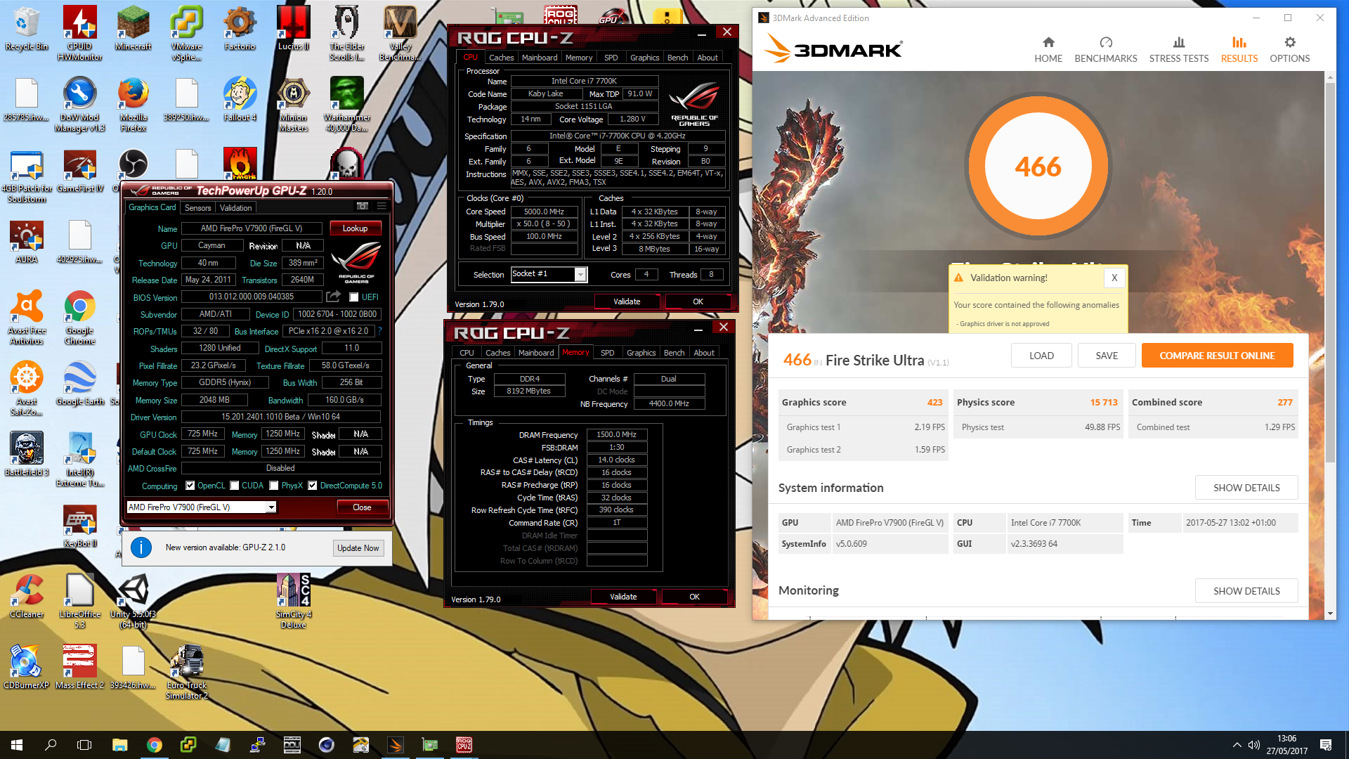The height and width of the screenshot is (759, 1349).
Task: Open Factorio desktop shortcut
Action: (240, 28)
